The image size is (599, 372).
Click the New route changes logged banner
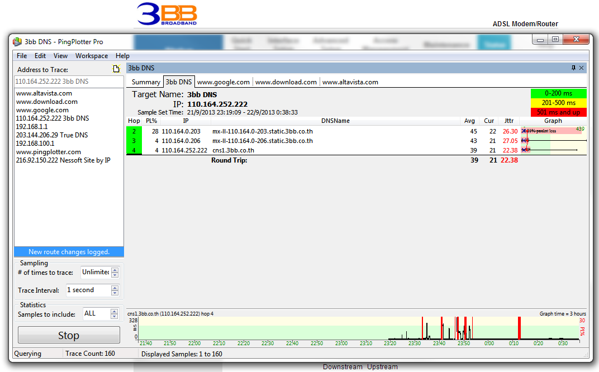click(69, 252)
